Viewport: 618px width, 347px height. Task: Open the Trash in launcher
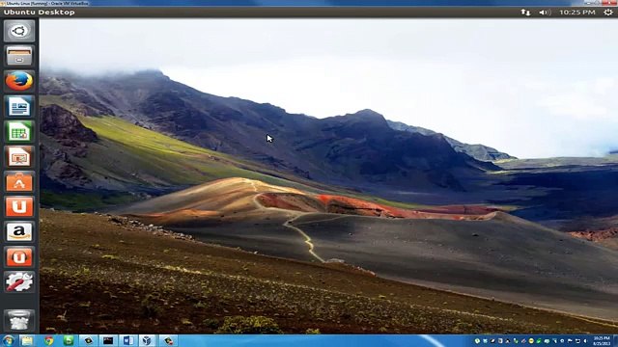[19, 320]
